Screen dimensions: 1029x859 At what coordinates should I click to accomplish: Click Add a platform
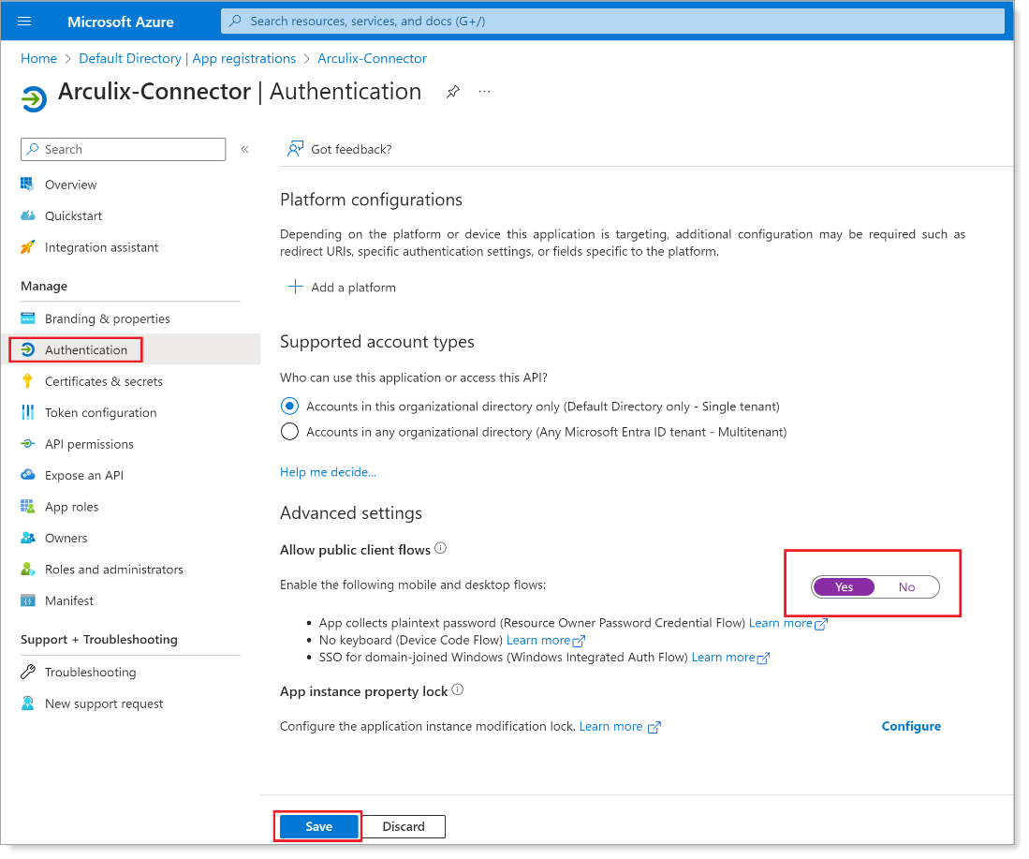353,287
